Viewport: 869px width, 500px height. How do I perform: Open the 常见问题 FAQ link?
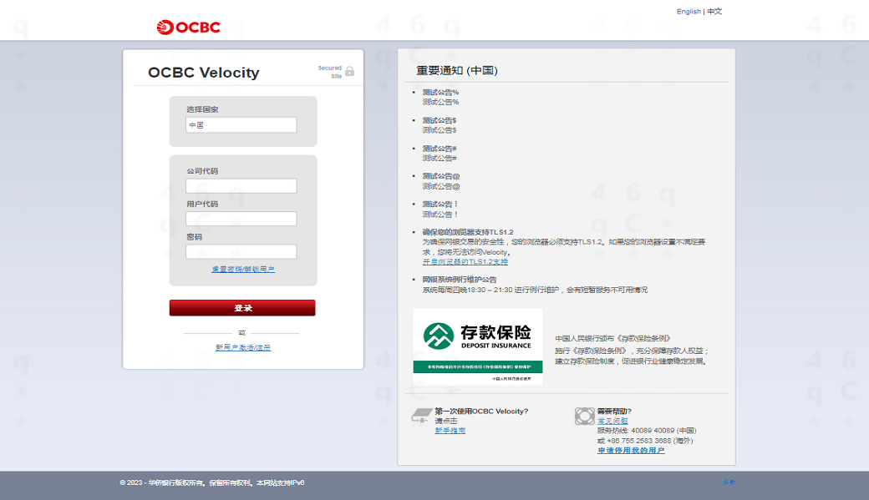[612, 421]
